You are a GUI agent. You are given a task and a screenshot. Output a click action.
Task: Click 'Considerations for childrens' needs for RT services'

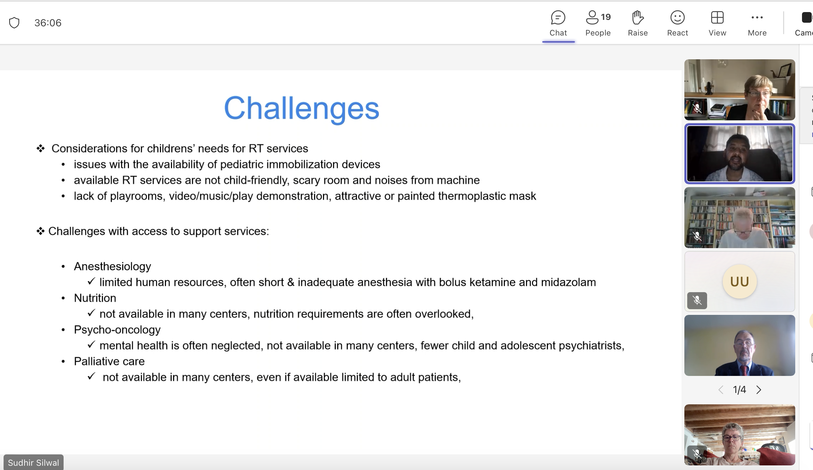click(180, 148)
